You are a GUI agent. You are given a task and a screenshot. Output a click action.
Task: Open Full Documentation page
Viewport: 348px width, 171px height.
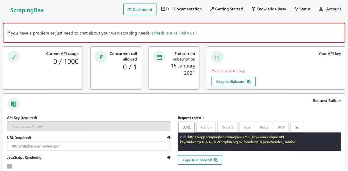(182, 9)
